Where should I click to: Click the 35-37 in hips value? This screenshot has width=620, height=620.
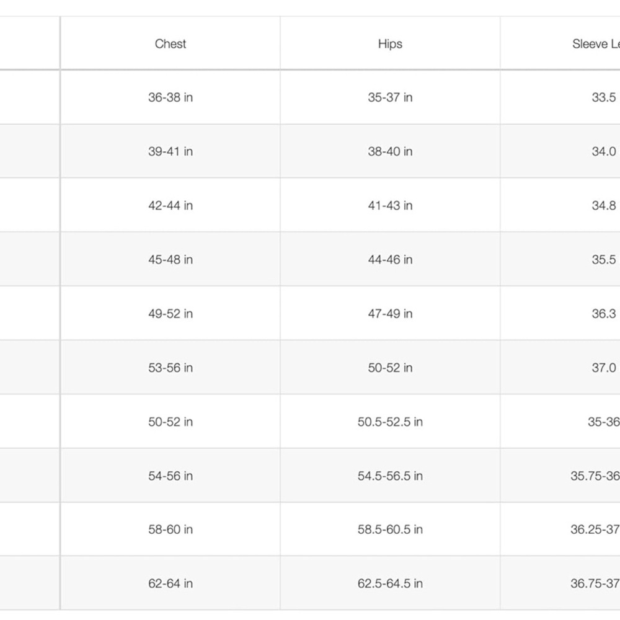click(390, 97)
